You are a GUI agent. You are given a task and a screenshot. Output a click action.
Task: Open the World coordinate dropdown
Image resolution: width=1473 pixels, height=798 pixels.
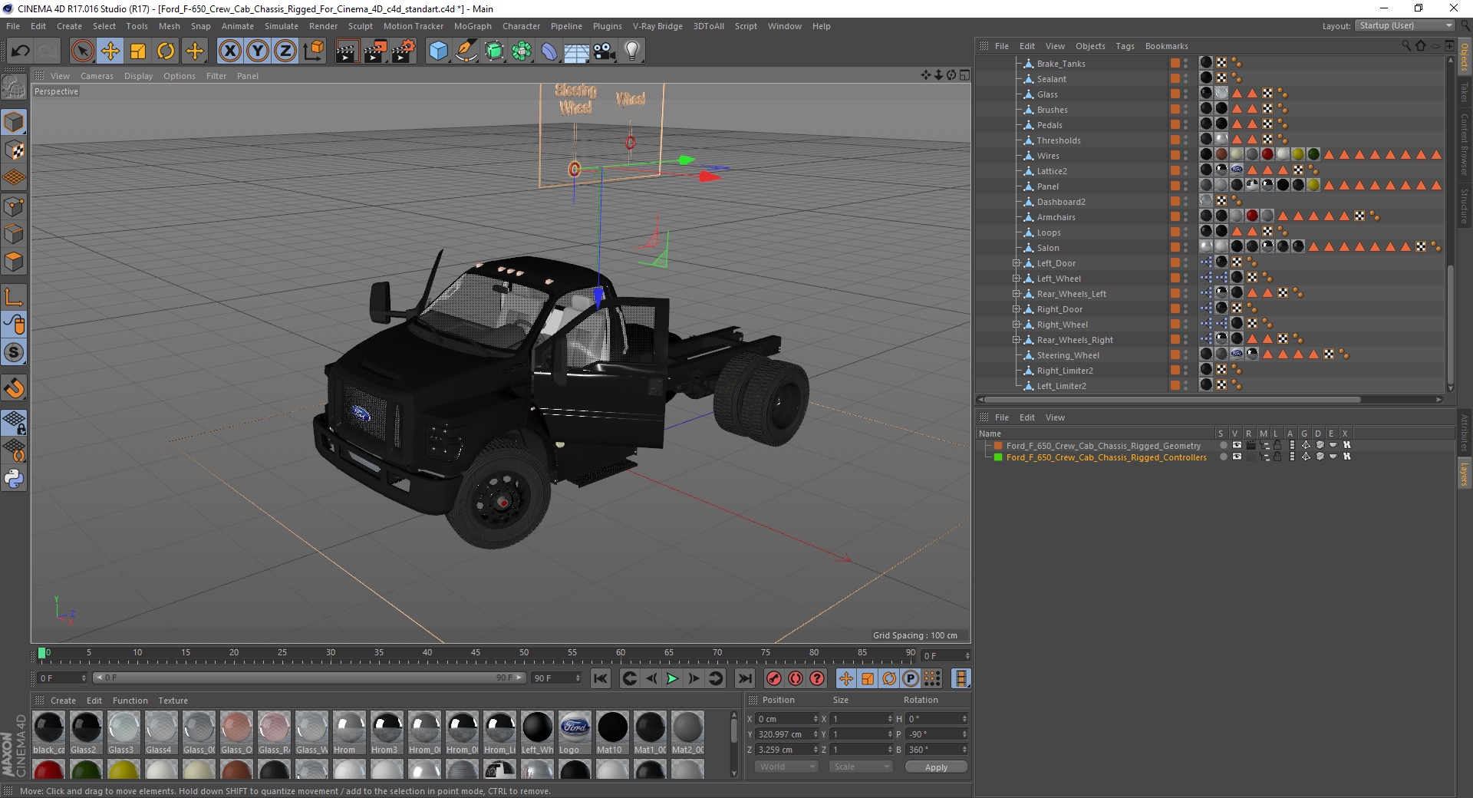coord(786,767)
